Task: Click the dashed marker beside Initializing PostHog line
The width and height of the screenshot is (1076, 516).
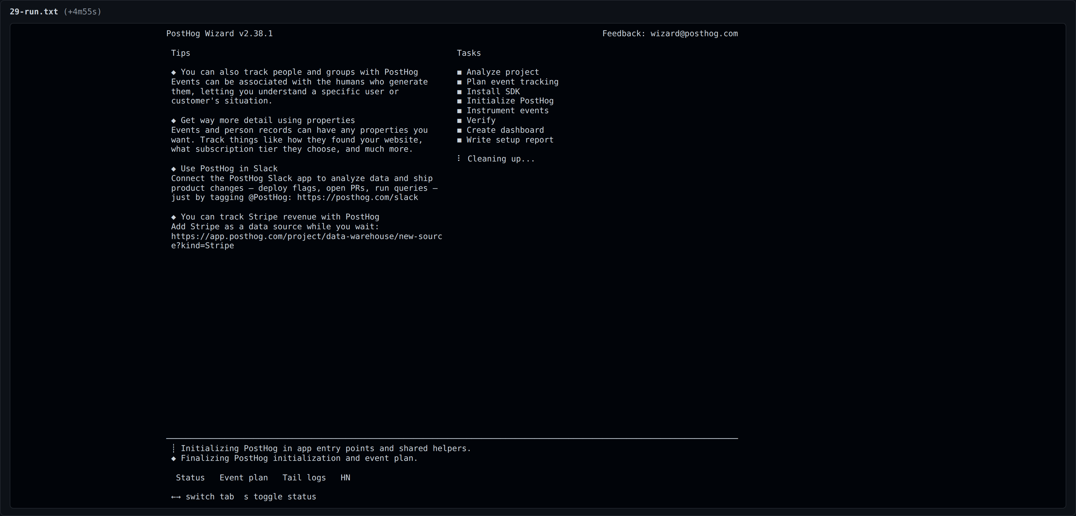Action: [x=173, y=448]
